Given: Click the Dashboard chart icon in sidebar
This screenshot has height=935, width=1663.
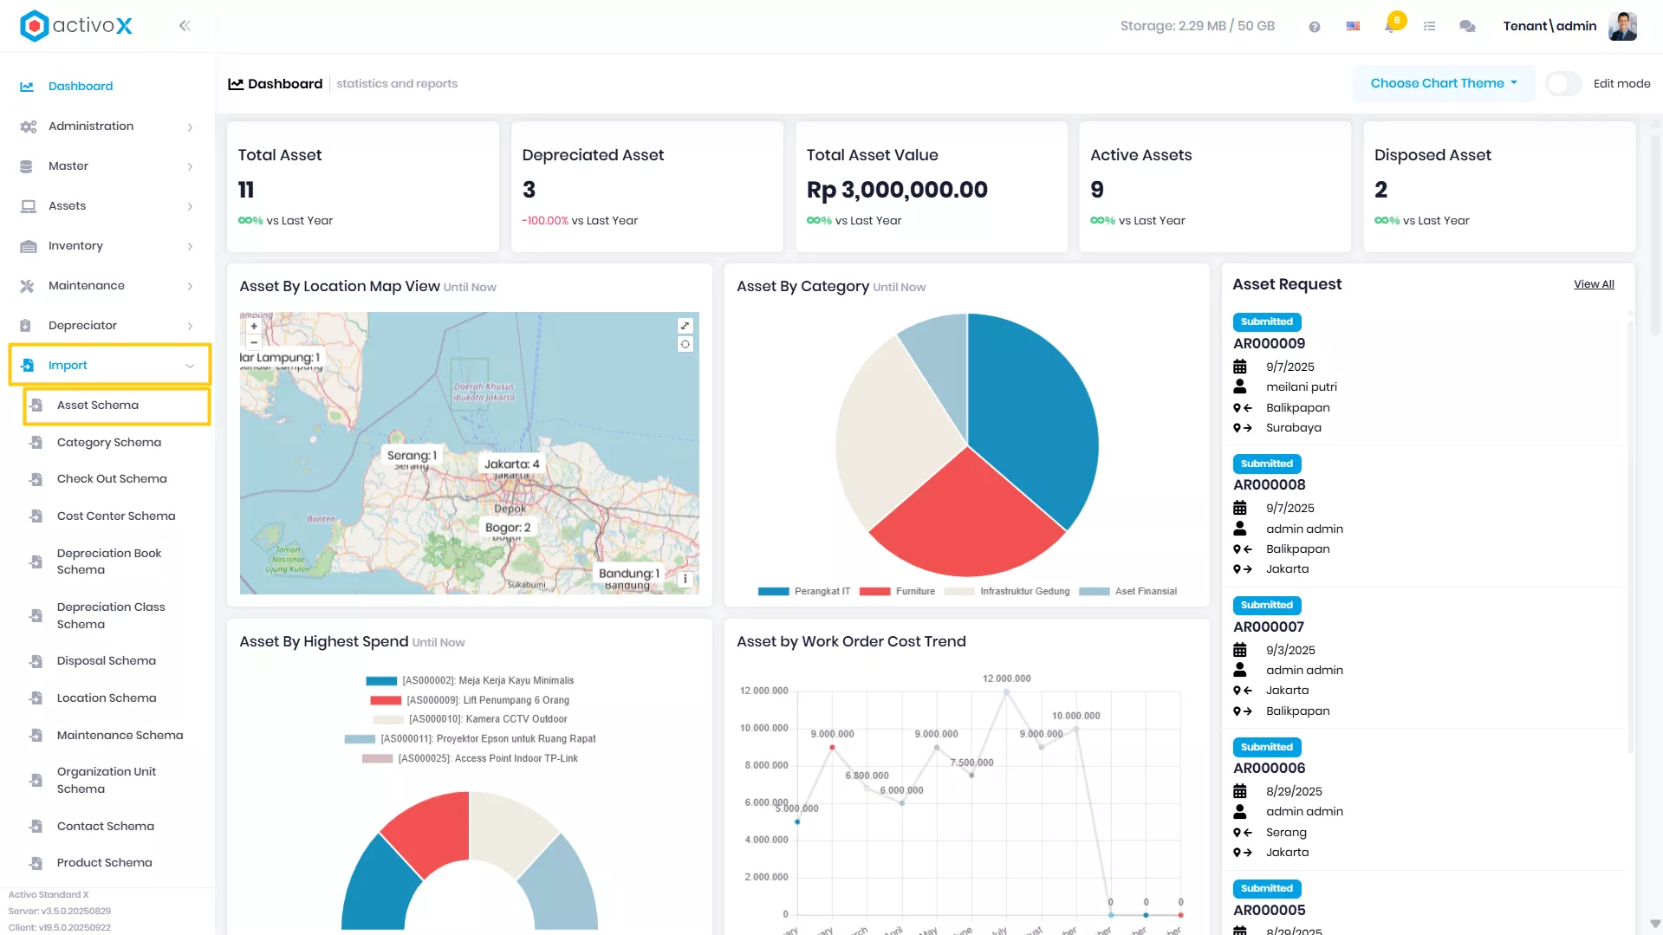Looking at the screenshot, I should (x=27, y=87).
